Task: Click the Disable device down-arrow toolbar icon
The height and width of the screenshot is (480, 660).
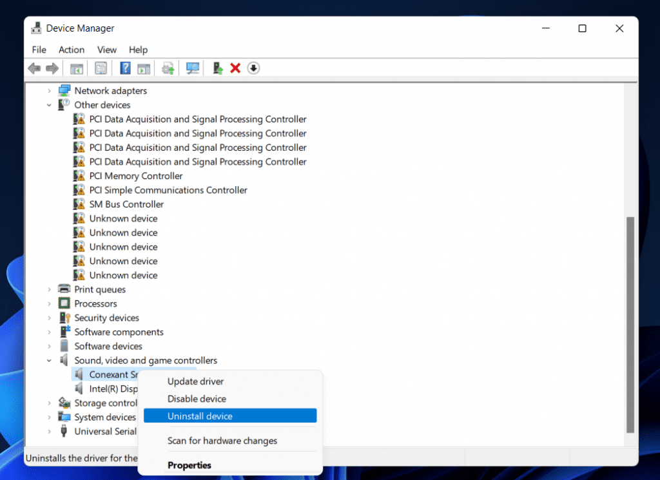Action: 254,68
